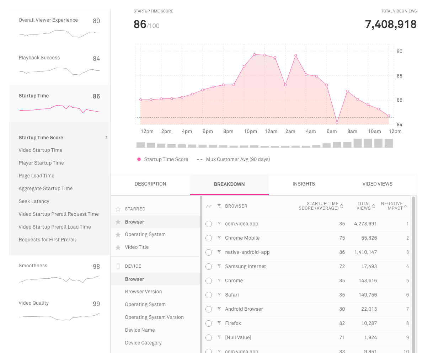Expand the Startup Time Score chevron

tap(106, 138)
